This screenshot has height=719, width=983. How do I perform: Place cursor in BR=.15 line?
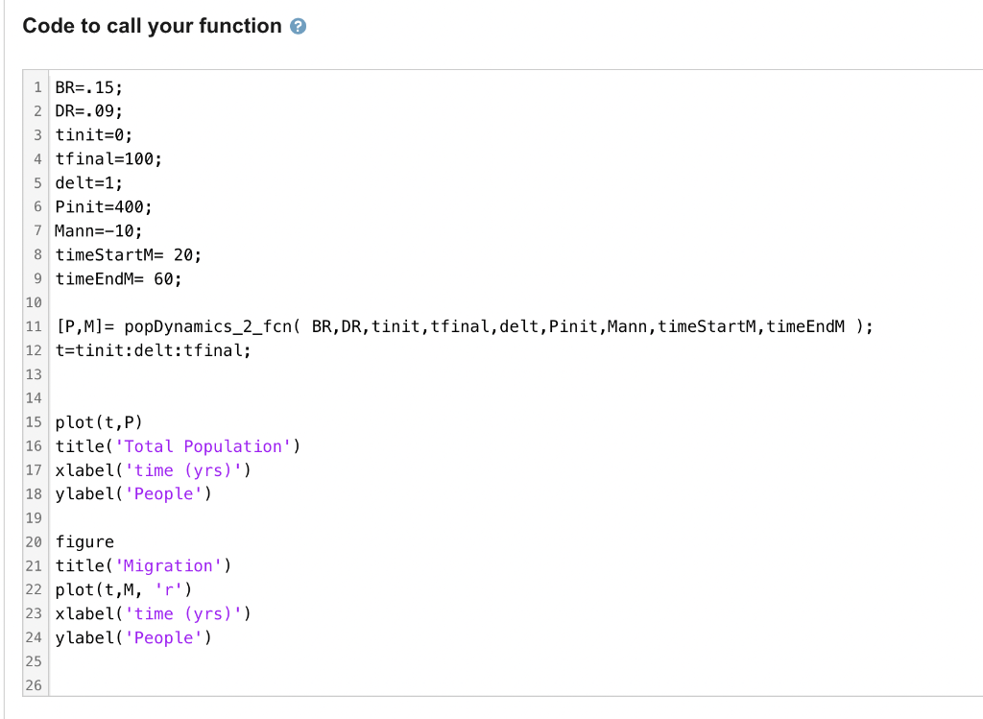point(89,87)
